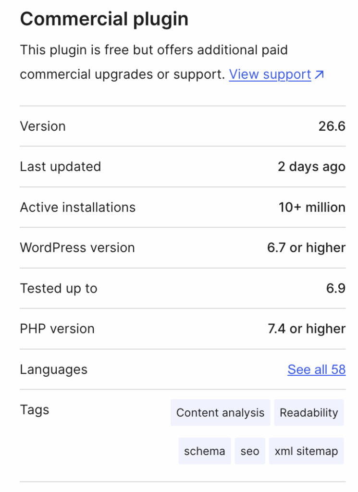The image size is (358, 492).
Task: Click the Commercial plugin heading
Action: click(104, 19)
